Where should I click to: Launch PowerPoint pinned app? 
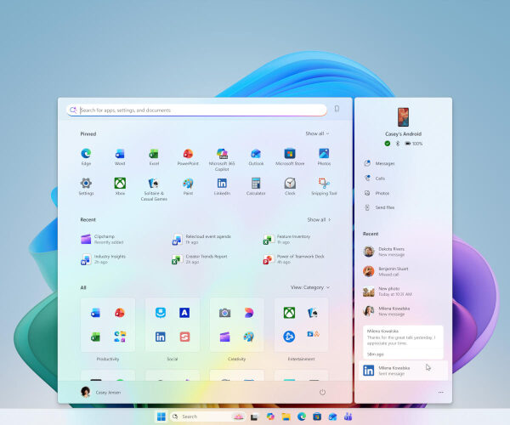tap(188, 156)
